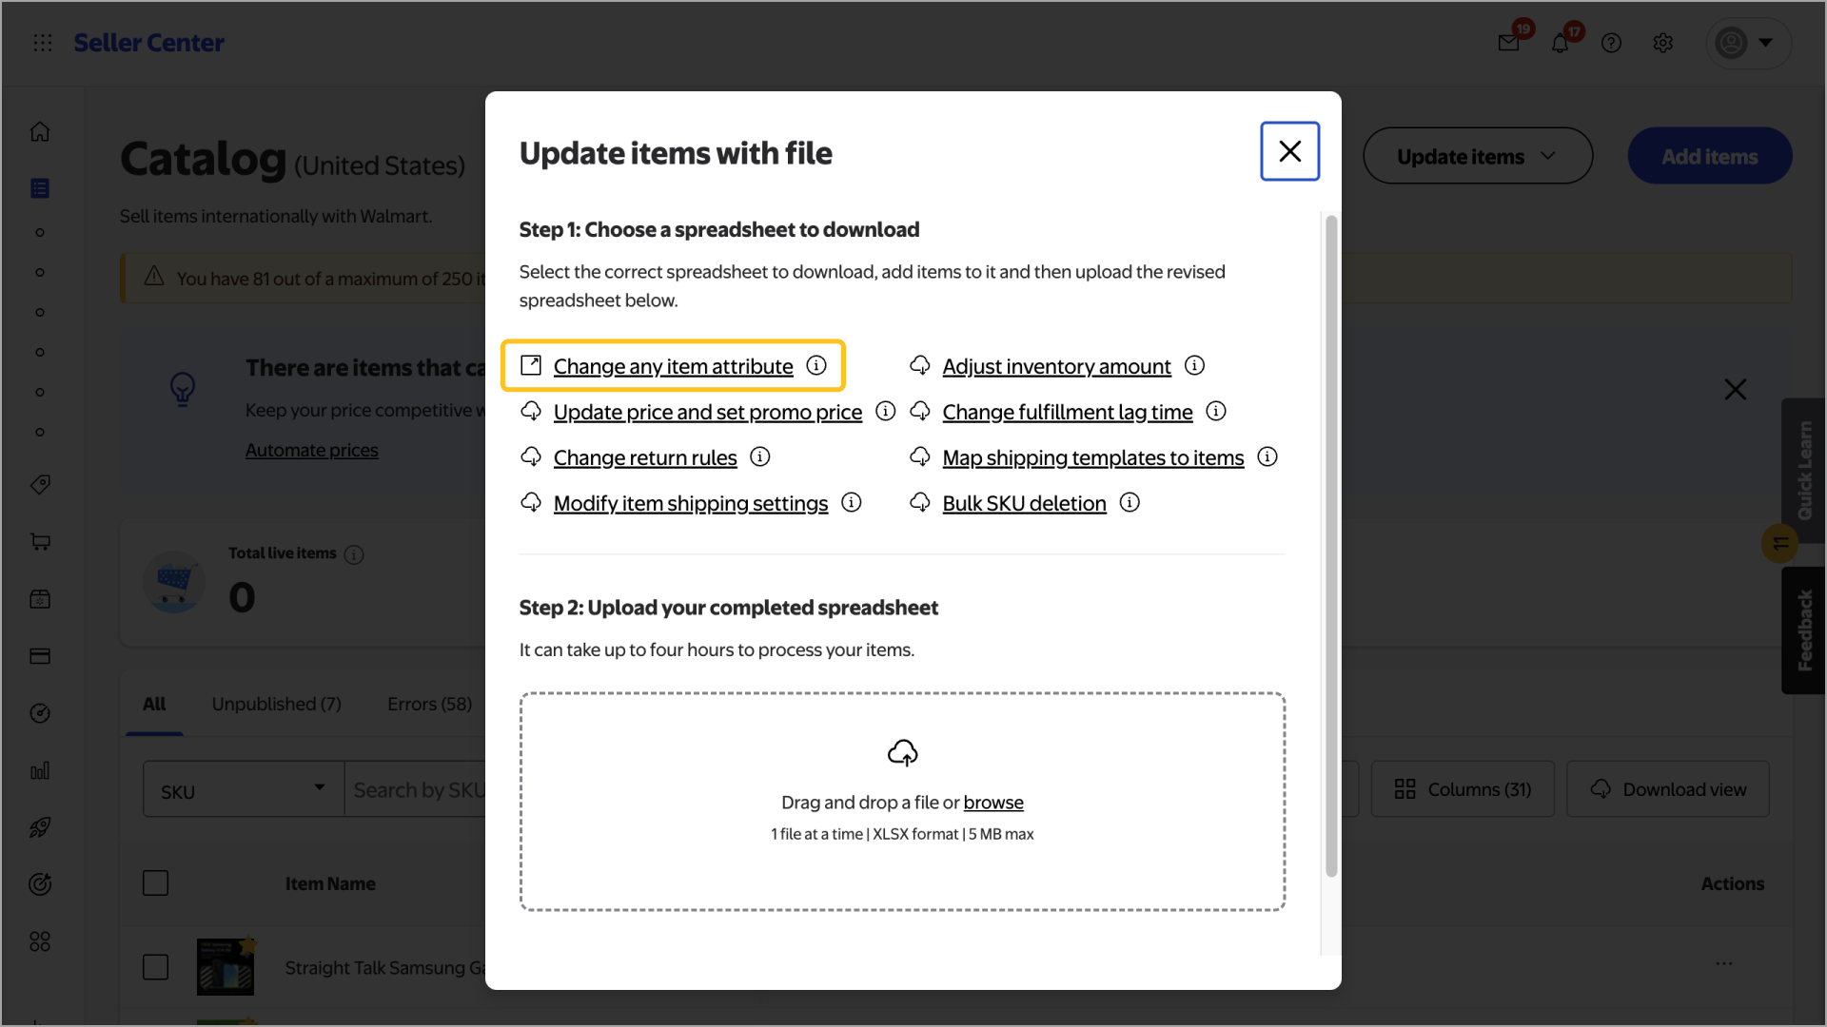Open the shopping cart orders icon
Screen dimensions: 1827x1027
[40, 542]
